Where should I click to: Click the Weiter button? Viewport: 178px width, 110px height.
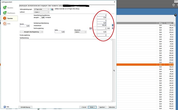pyautogui.click(x=92, y=107)
